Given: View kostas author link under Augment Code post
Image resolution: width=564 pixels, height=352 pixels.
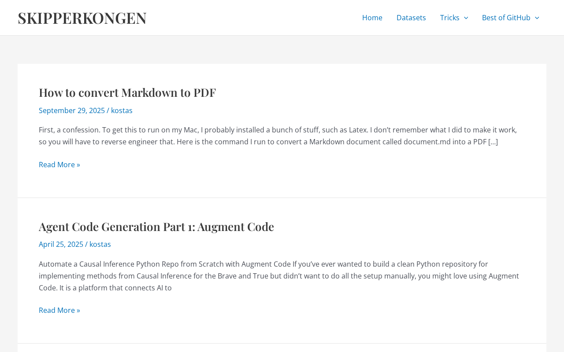Looking at the screenshot, I should [x=100, y=244].
